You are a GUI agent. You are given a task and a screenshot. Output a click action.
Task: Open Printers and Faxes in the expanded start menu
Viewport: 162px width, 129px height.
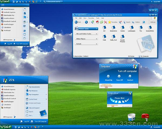[33, 103]
